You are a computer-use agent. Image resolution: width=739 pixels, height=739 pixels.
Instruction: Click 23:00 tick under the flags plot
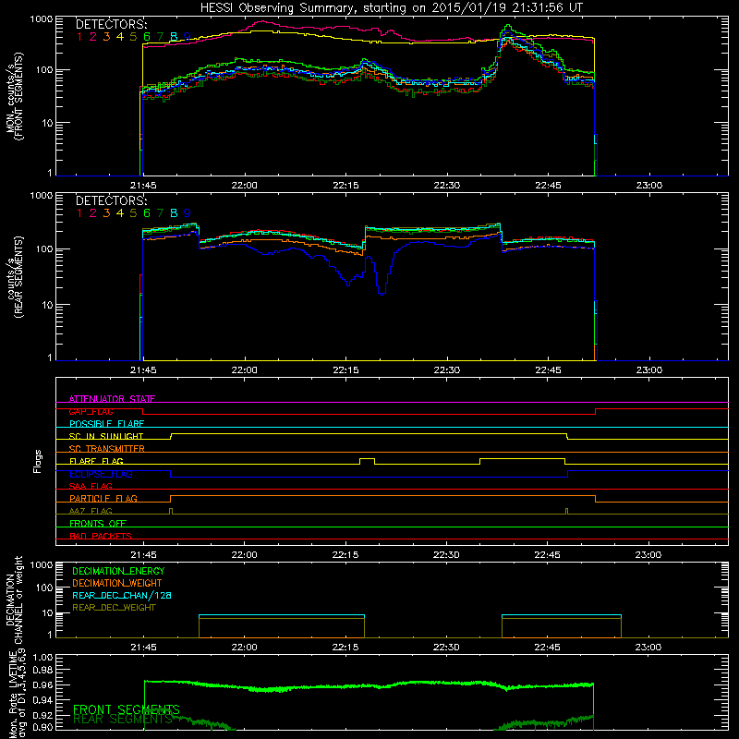click(648, 555)
